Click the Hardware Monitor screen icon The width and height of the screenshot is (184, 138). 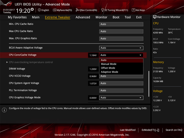155,17
